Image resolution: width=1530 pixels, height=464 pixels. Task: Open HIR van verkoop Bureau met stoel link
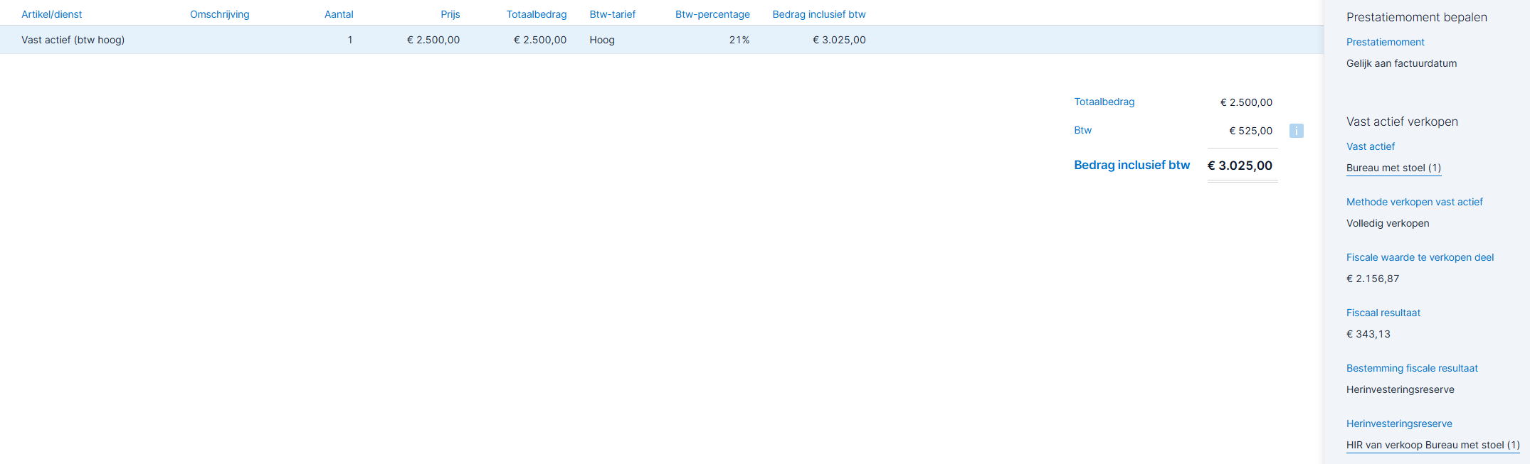click(1433, 445)
